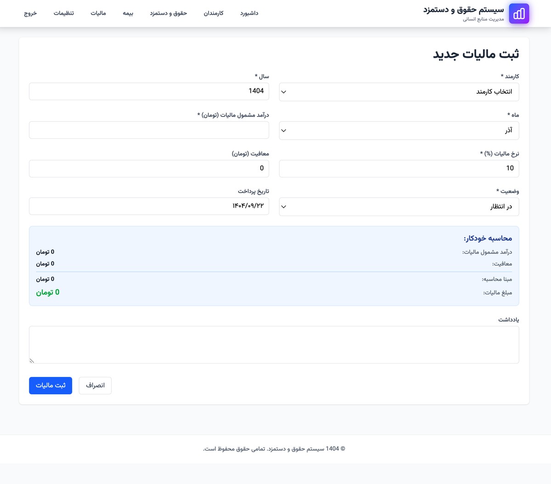
Task: Grab the resize handle of the notes textarea
Action: [32, 361]
